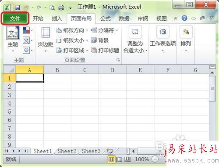
Task: Open the theme fonts dropdown
Action: tap(28, 40)
